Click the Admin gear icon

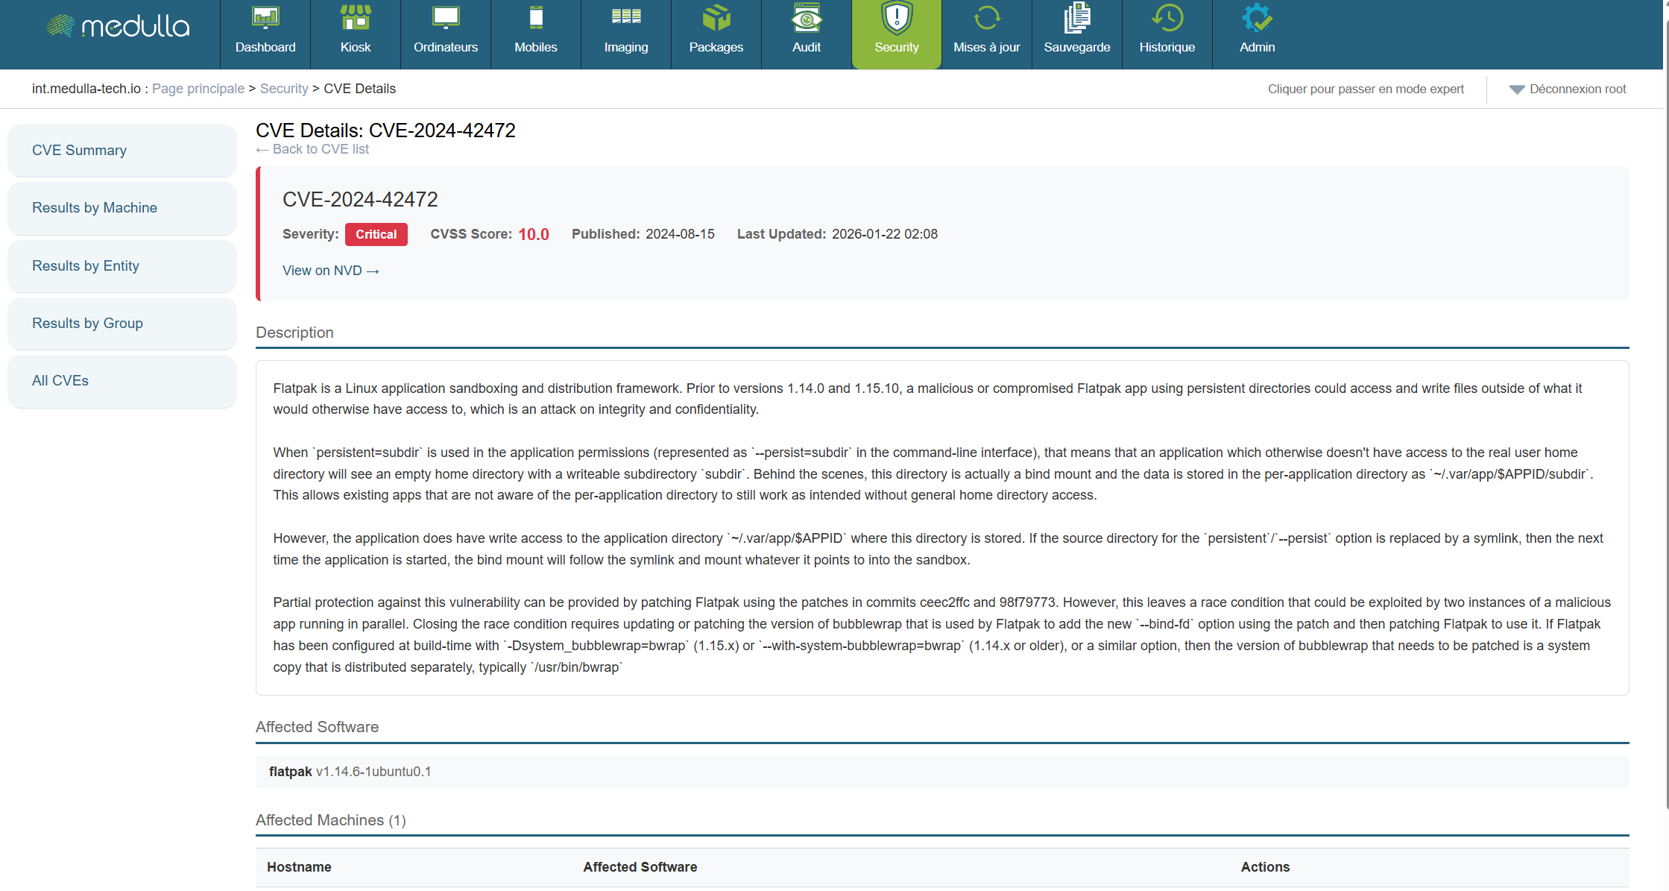click(1257, 18)
